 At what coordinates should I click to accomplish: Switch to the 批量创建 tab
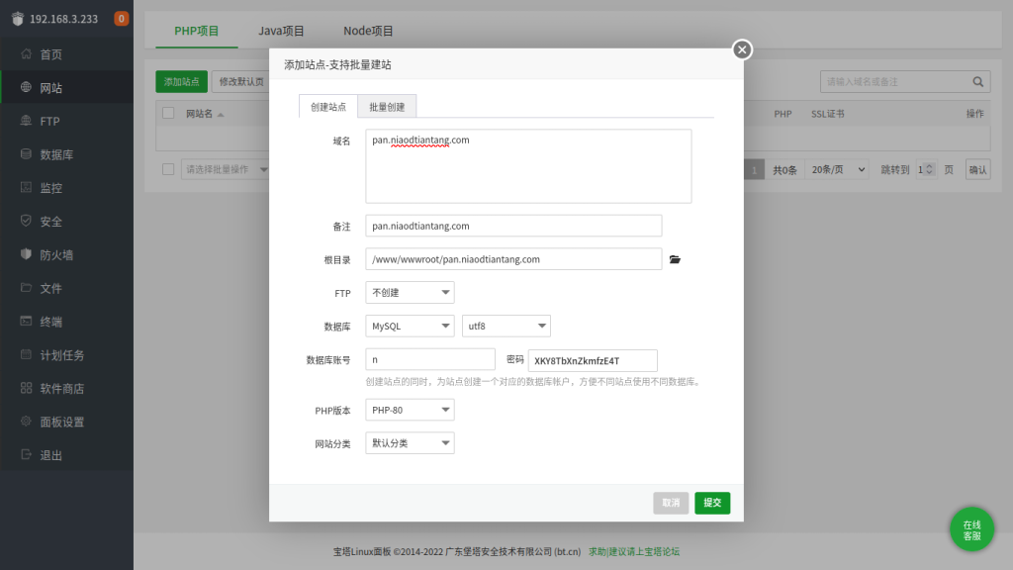[x=387, y=107]
